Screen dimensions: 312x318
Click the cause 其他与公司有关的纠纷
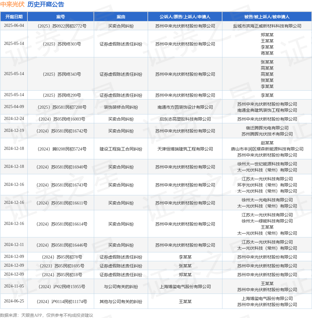coord(121,302)
